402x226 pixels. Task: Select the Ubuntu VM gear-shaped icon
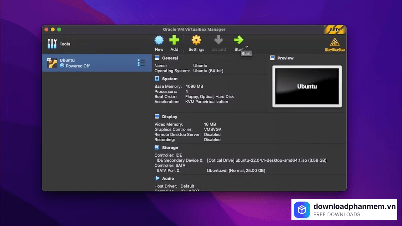(x=52, y=63)
